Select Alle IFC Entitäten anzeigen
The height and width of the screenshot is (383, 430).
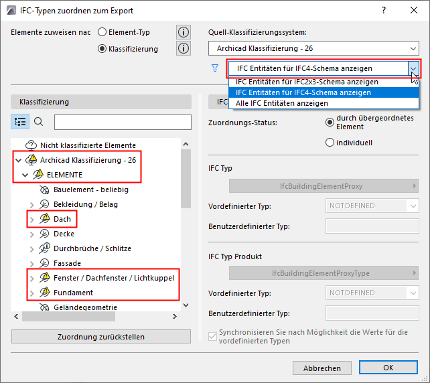pos(324,103)
